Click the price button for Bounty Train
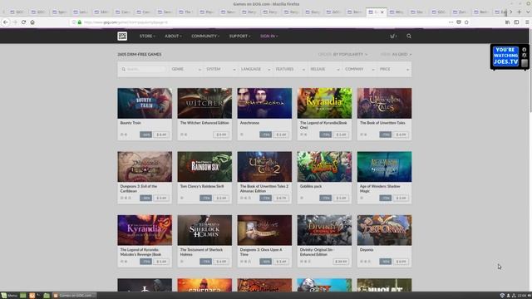The width and height of the screenshot is (532, 299). click(x=161, y=135)
